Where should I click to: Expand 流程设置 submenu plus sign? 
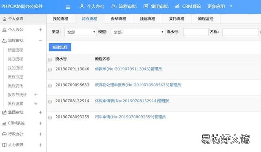pos(36,104)
